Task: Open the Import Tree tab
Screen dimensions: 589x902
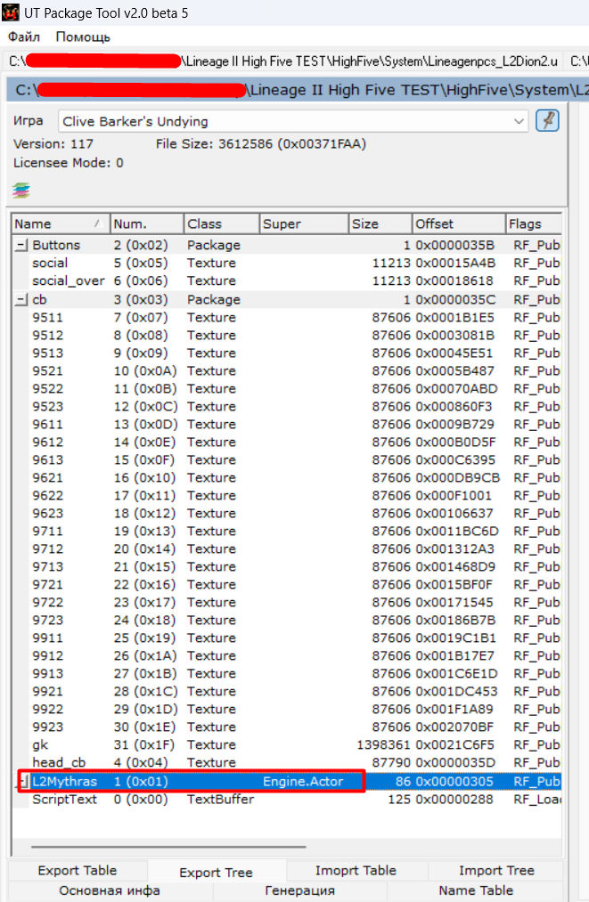Action: click(496, 871)
